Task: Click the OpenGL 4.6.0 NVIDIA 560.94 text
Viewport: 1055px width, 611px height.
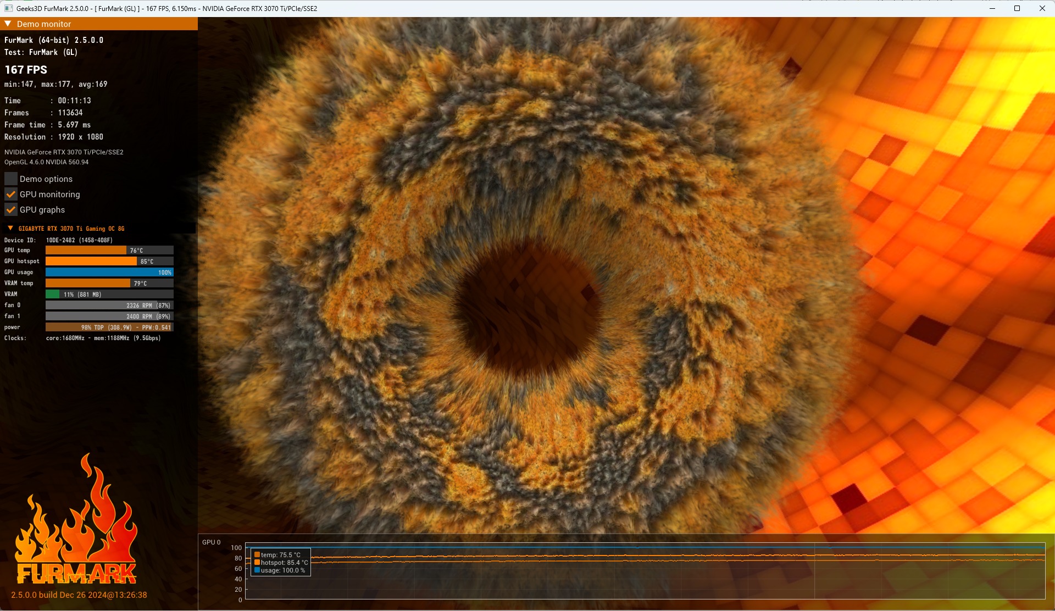Action: click(46, 162)
